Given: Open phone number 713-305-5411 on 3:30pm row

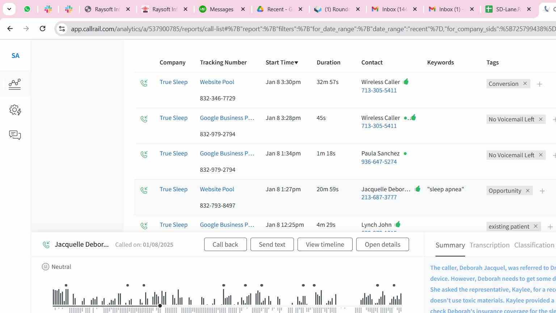Looking at the screenshot, I should 379,90.
